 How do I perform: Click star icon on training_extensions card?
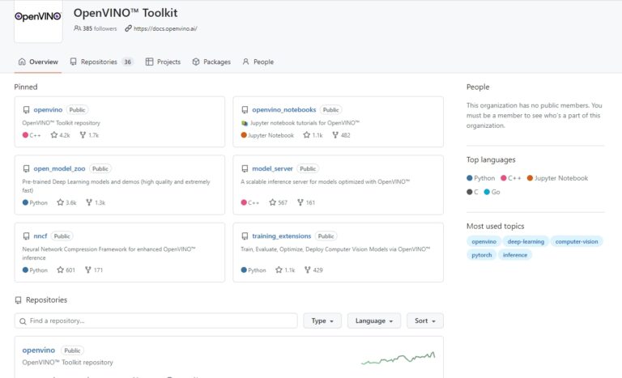[279, 270]
